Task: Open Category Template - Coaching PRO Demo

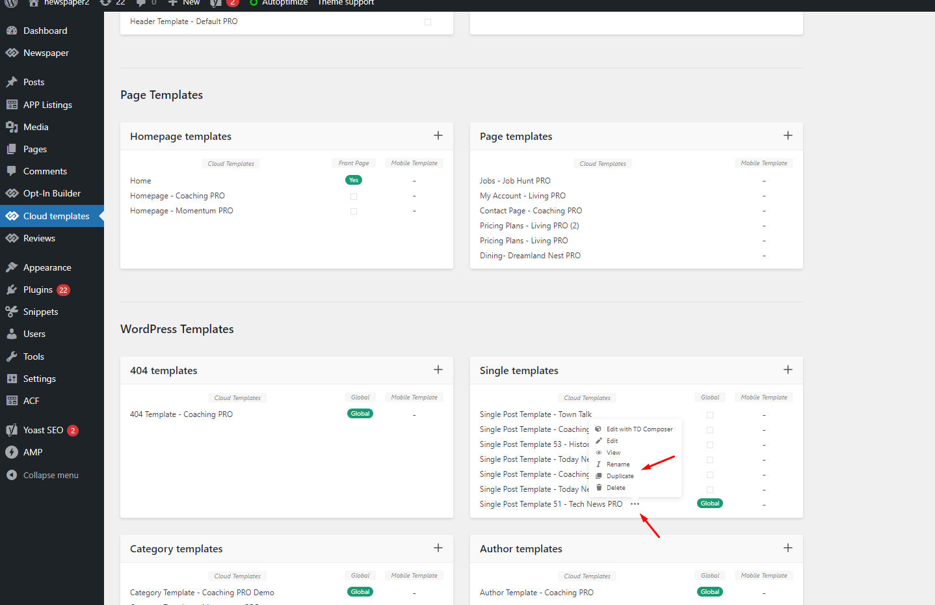Action: point(202,593)
